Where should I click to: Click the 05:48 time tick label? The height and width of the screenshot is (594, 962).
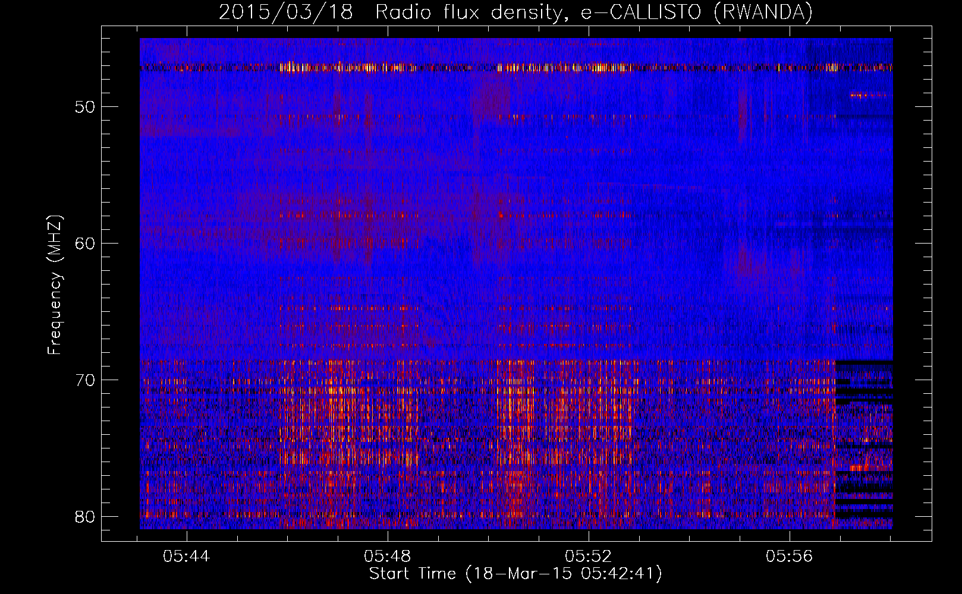pyautogui.click(x=388, y=556)
